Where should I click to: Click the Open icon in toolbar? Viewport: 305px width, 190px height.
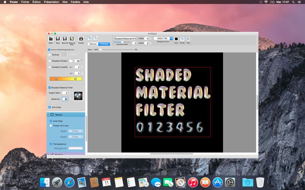pos(51,39)
